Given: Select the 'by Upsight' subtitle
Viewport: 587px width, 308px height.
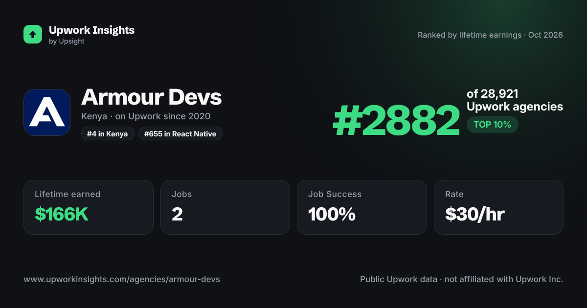Looking at the screenshot, I should click(x=67, y=42).
